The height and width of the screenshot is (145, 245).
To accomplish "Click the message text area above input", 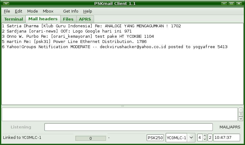I will pos(120,114).
